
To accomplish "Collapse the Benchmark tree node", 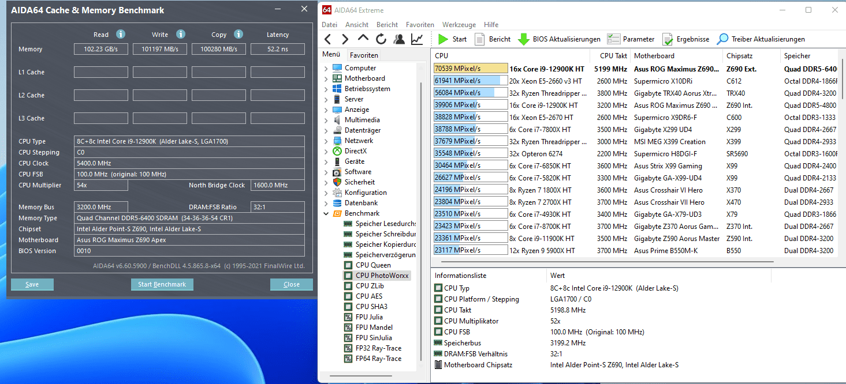I will (326, 213).
